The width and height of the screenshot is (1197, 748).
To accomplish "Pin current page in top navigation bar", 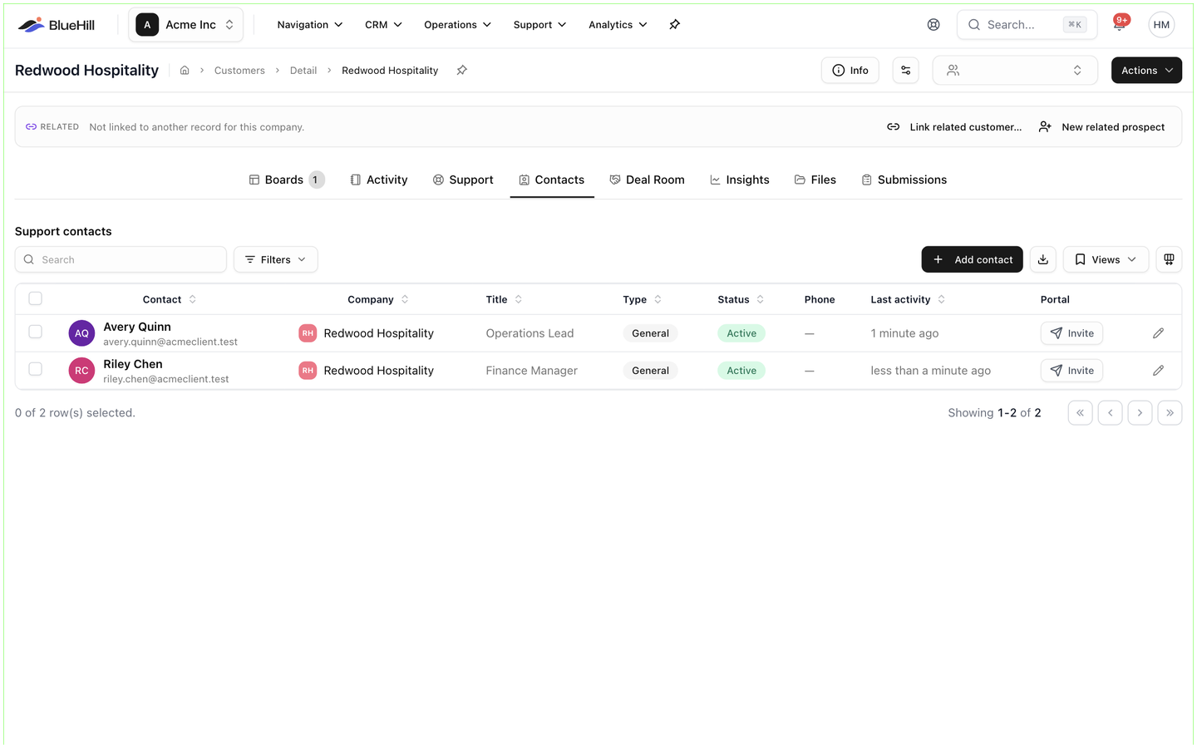I will pos(675,25).
